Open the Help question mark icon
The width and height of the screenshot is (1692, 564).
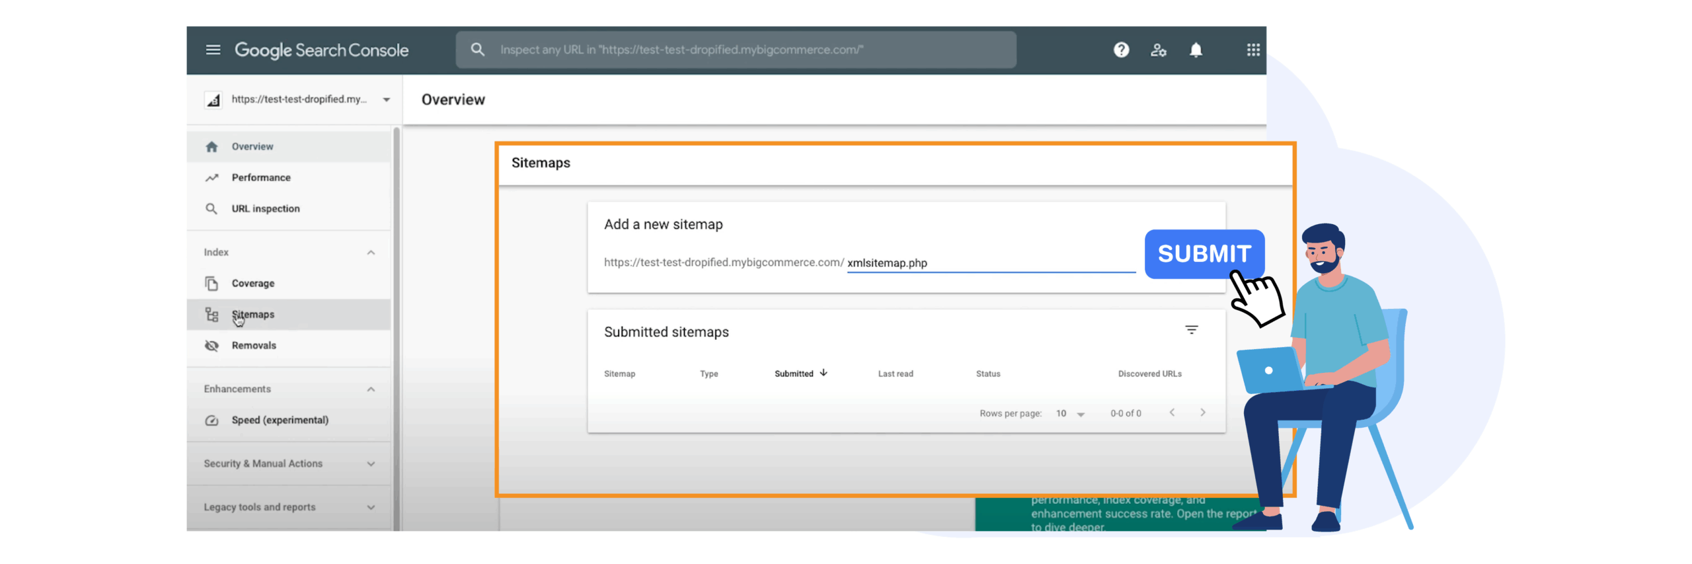(1121, 50)
